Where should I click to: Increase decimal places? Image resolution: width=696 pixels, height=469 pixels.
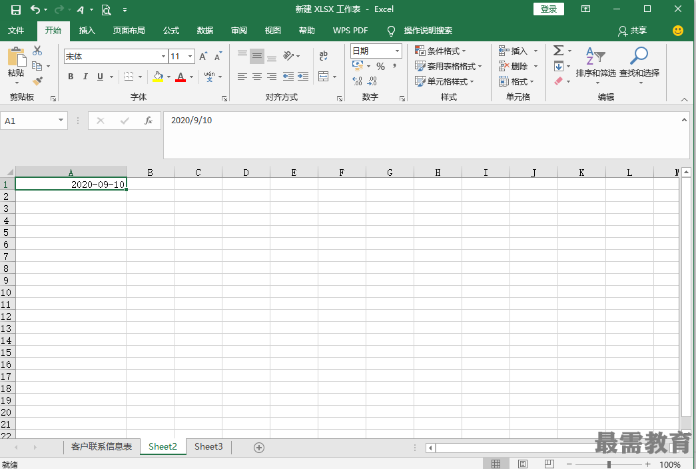pos(357,81)
